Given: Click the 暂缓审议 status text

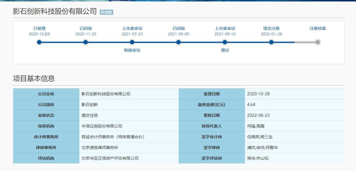Looking at the screenshot, I should point(132,50).
